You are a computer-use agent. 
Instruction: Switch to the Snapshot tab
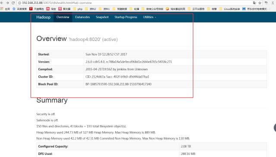pos(102,17)
